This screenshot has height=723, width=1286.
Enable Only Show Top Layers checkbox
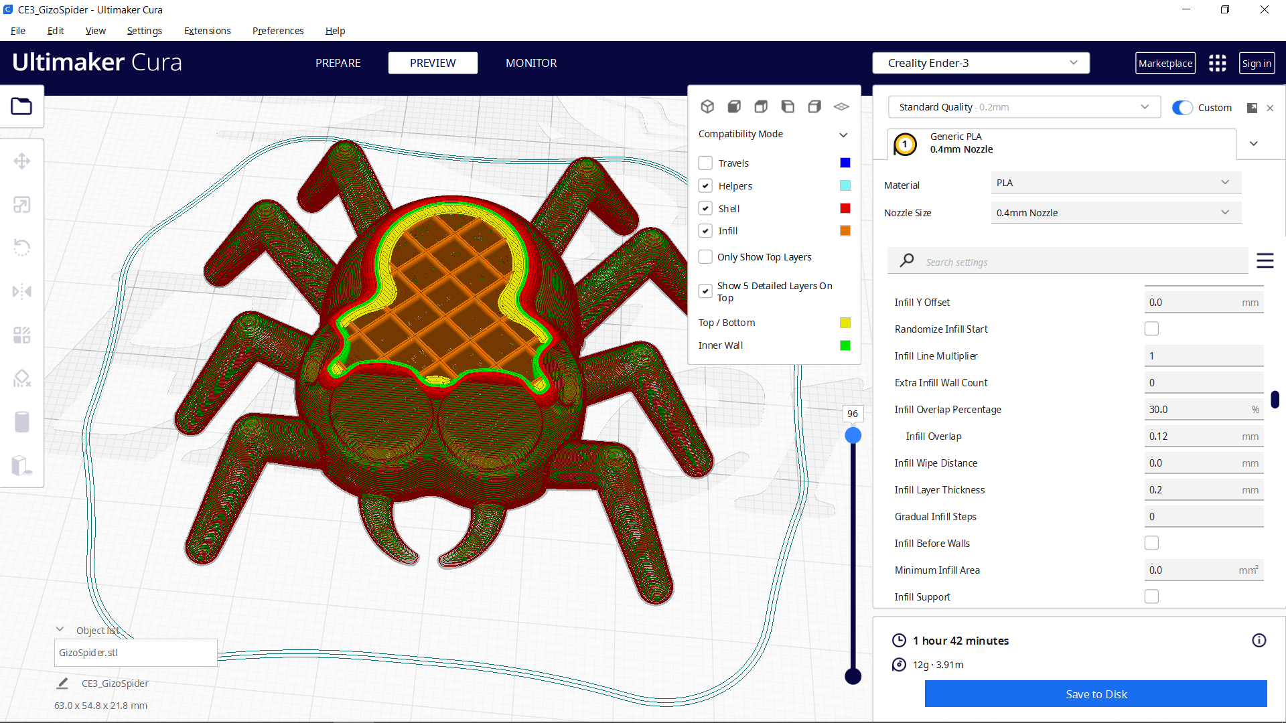click(705, 257)
